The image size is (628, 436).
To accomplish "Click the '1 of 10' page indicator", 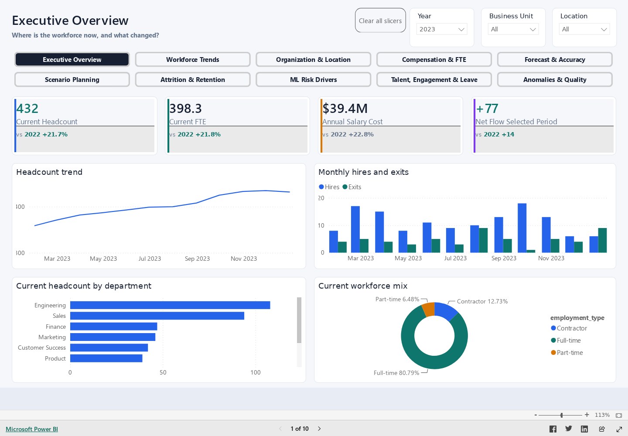I will [300, 429].
